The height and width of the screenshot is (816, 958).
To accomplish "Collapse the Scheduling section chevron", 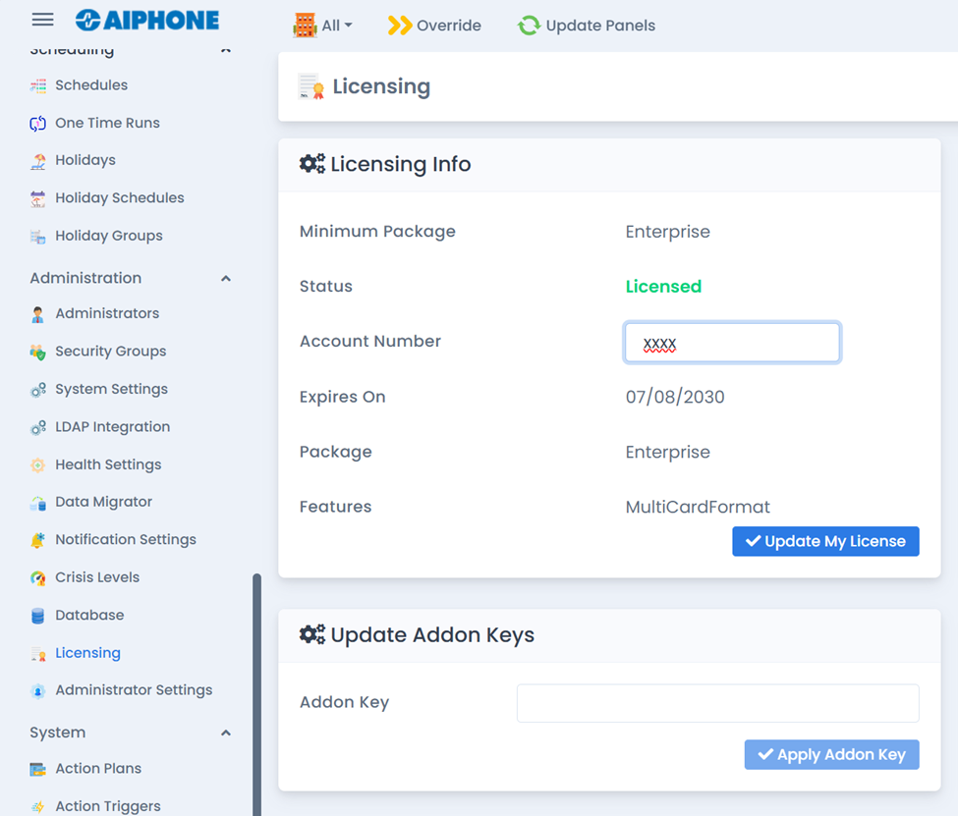I will [x=226, y=50].
